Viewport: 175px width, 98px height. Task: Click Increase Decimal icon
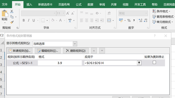pyautogui.click(x=140, y=20)
